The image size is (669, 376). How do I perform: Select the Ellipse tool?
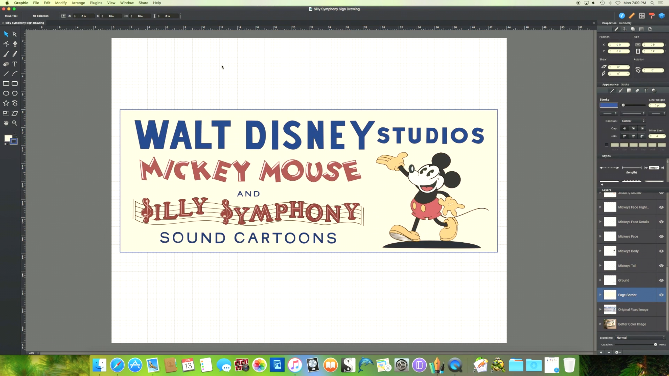point(6,93)
